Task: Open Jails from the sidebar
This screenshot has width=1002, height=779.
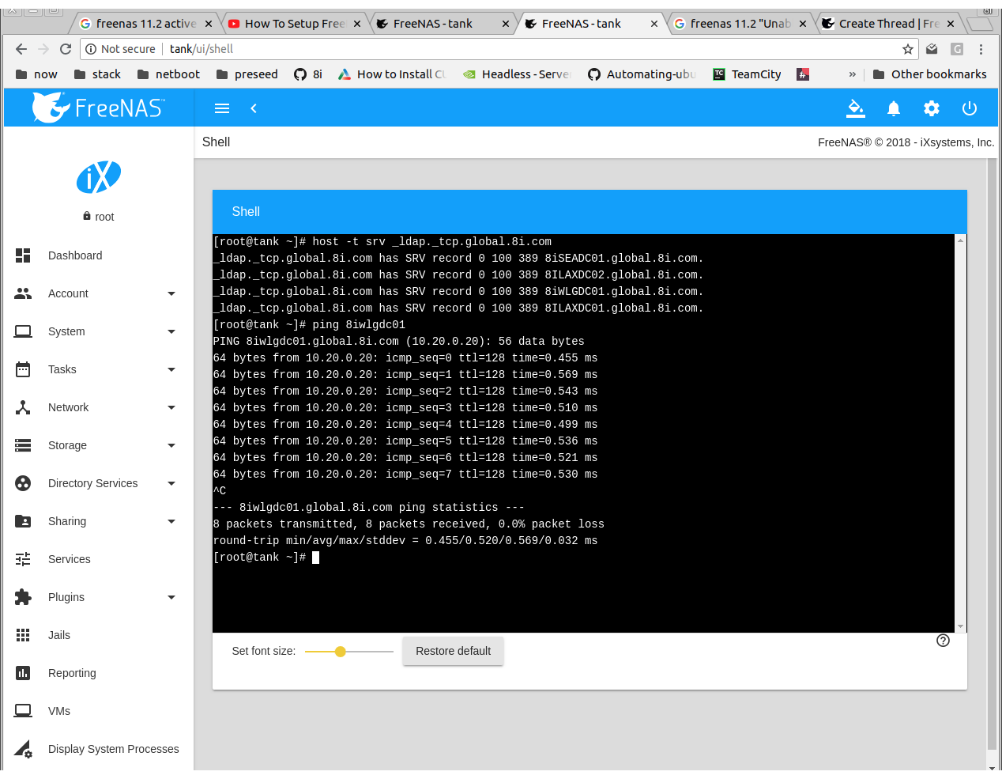Action: (59, 635)
